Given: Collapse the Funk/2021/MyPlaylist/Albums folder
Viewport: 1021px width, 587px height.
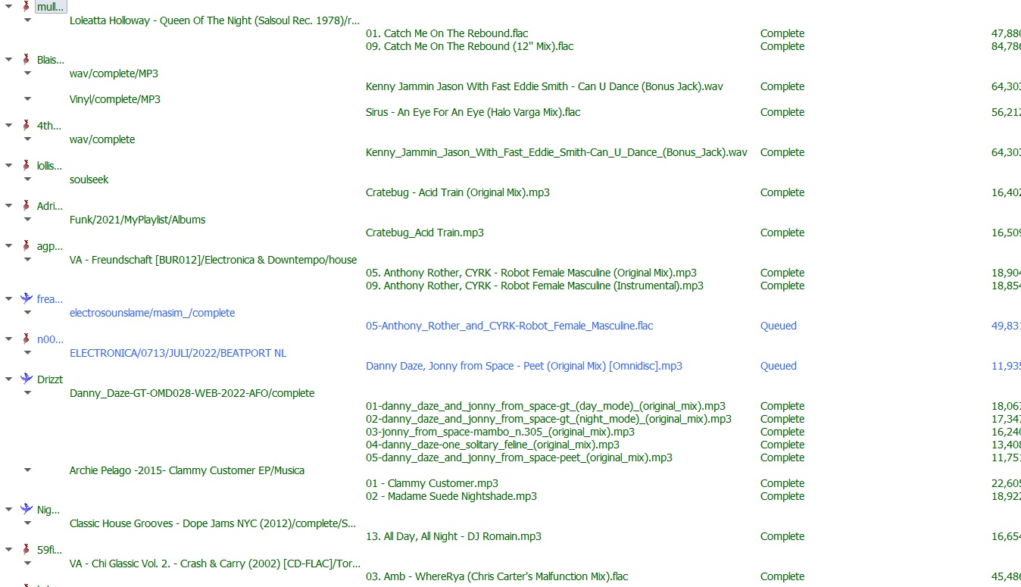Looking at the screenshot, I should point(28,220).
